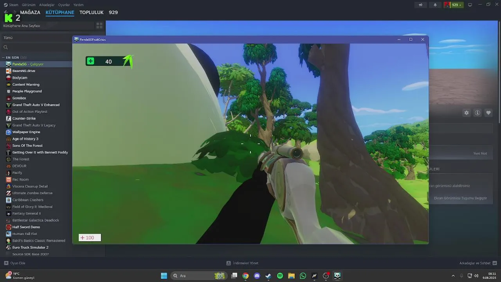Click the game info icon
This screenshot has height=282, width=501.
click(x=478, y=113)
